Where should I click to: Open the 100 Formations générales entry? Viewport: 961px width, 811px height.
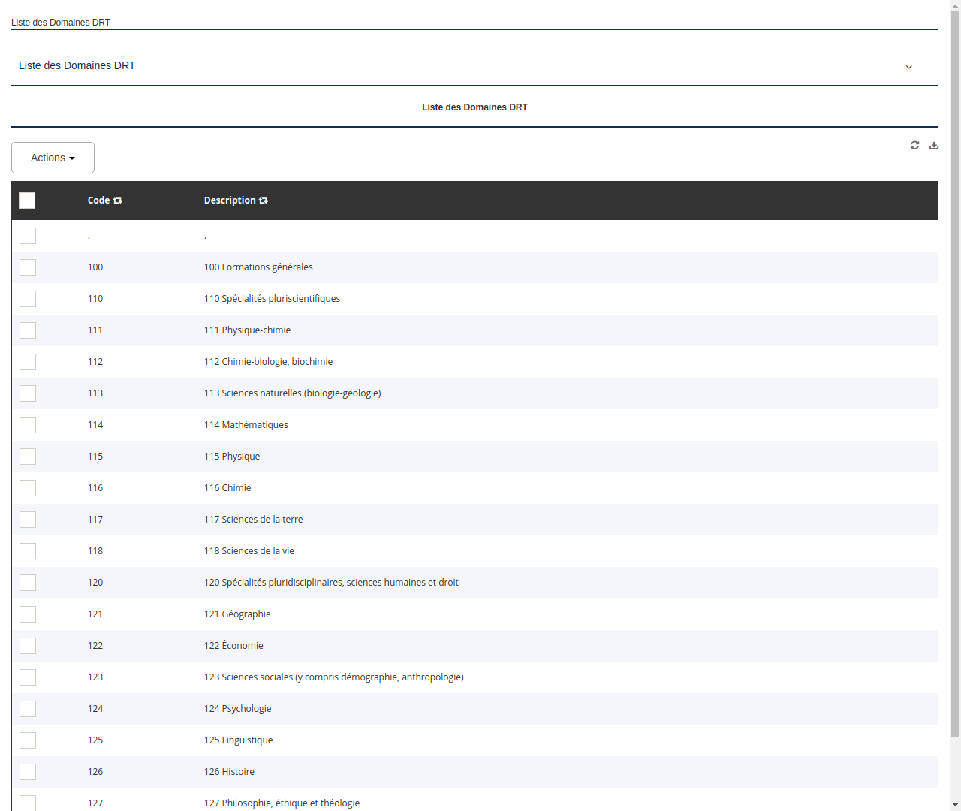[x=258, y=267]
